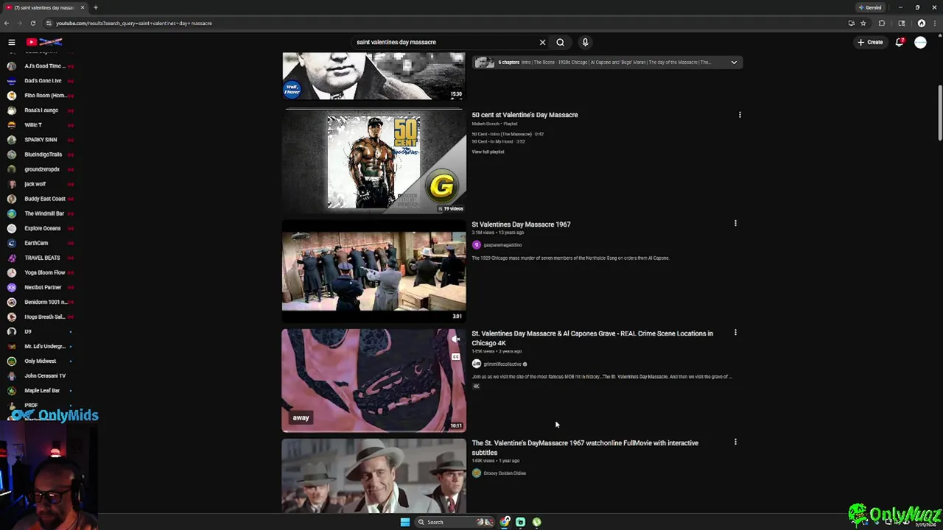943x530 pixels.
Task: Start voice search with the microphone
Action: click(585, 42)
